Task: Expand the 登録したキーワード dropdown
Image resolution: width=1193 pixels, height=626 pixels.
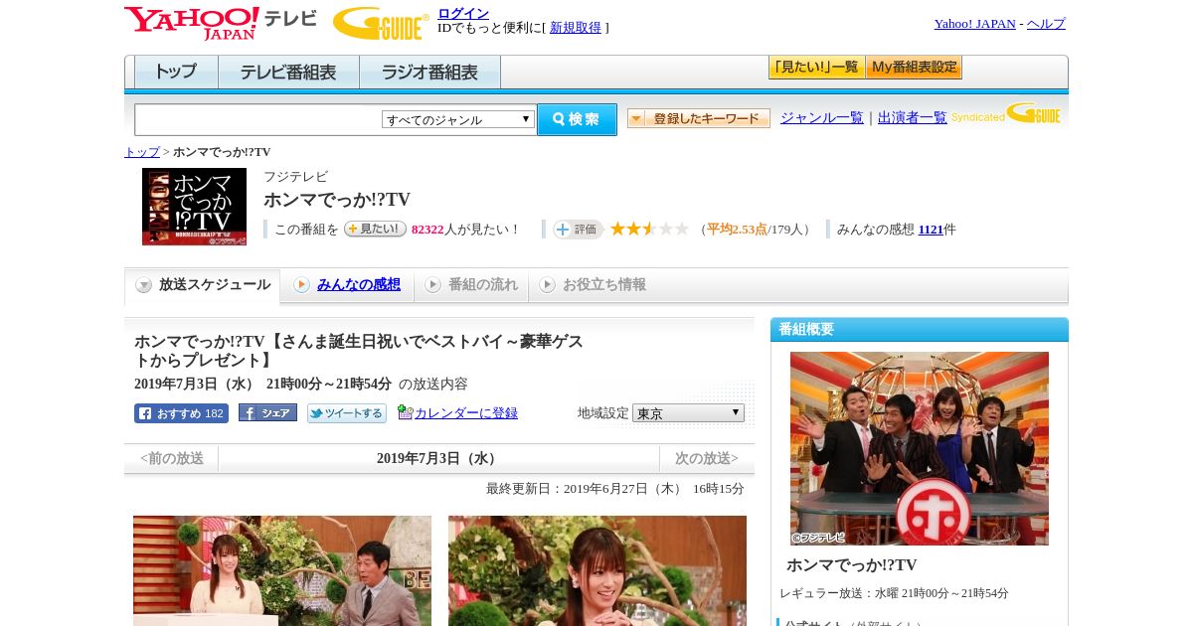Action: (x=699, y=118)
